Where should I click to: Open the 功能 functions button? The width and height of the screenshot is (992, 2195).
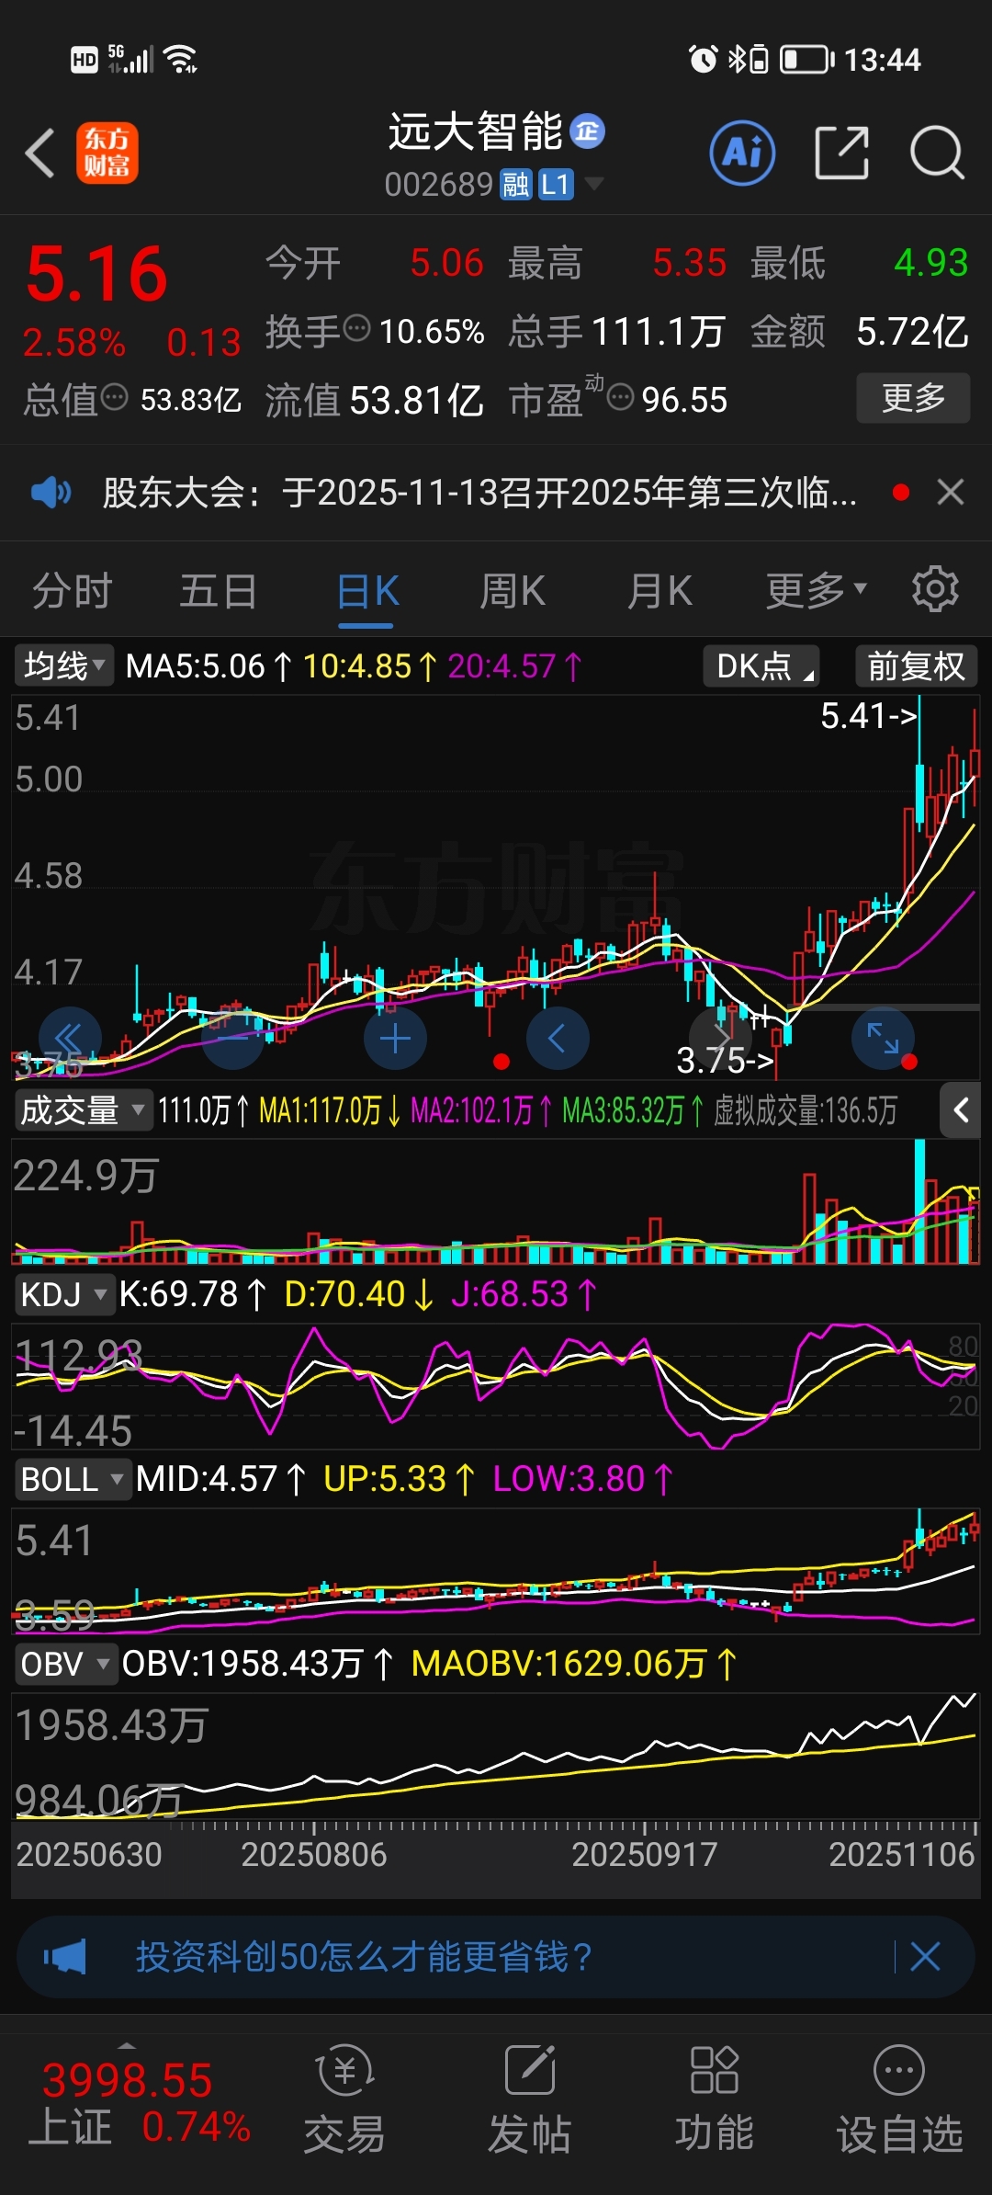pos(714,2101)
